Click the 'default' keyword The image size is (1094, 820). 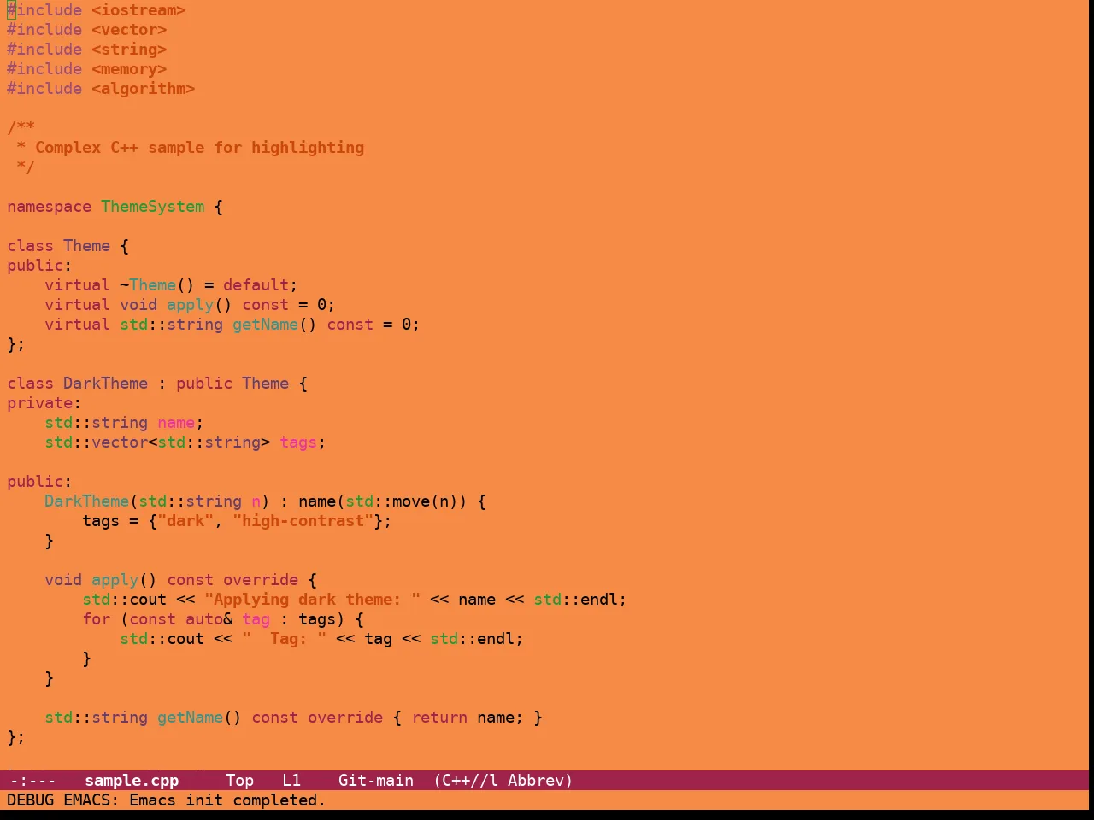pyautogui.click(x=256, y=285)
